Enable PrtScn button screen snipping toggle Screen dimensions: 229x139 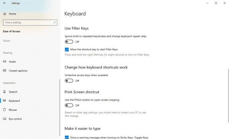point(69,105)
